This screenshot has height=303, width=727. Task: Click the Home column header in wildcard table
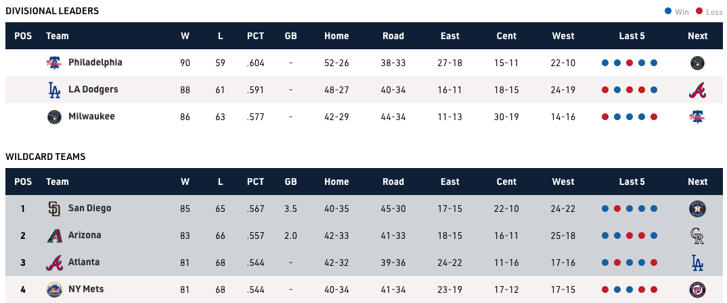(x=336, y=182)
